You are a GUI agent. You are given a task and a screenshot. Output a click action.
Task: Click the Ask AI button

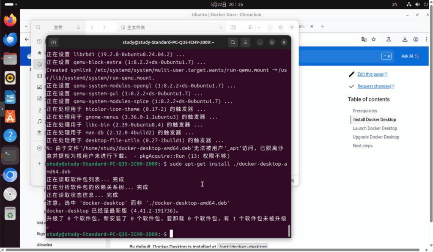pos(410,56)
